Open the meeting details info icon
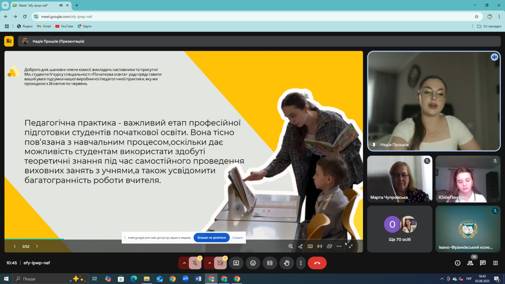505x284 pixels. (457, 263)
